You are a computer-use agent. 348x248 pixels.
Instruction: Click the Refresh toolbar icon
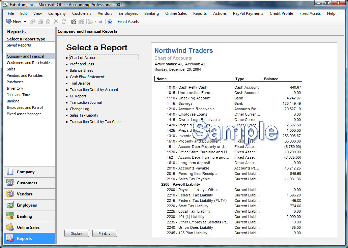click(x=64, y=22)
